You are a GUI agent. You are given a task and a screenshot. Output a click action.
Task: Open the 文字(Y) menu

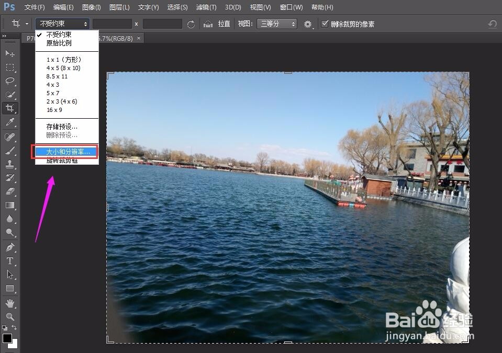148,7
